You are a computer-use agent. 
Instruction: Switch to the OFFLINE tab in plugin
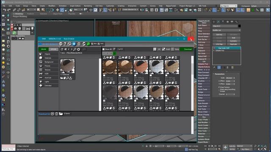pos(53,49)
